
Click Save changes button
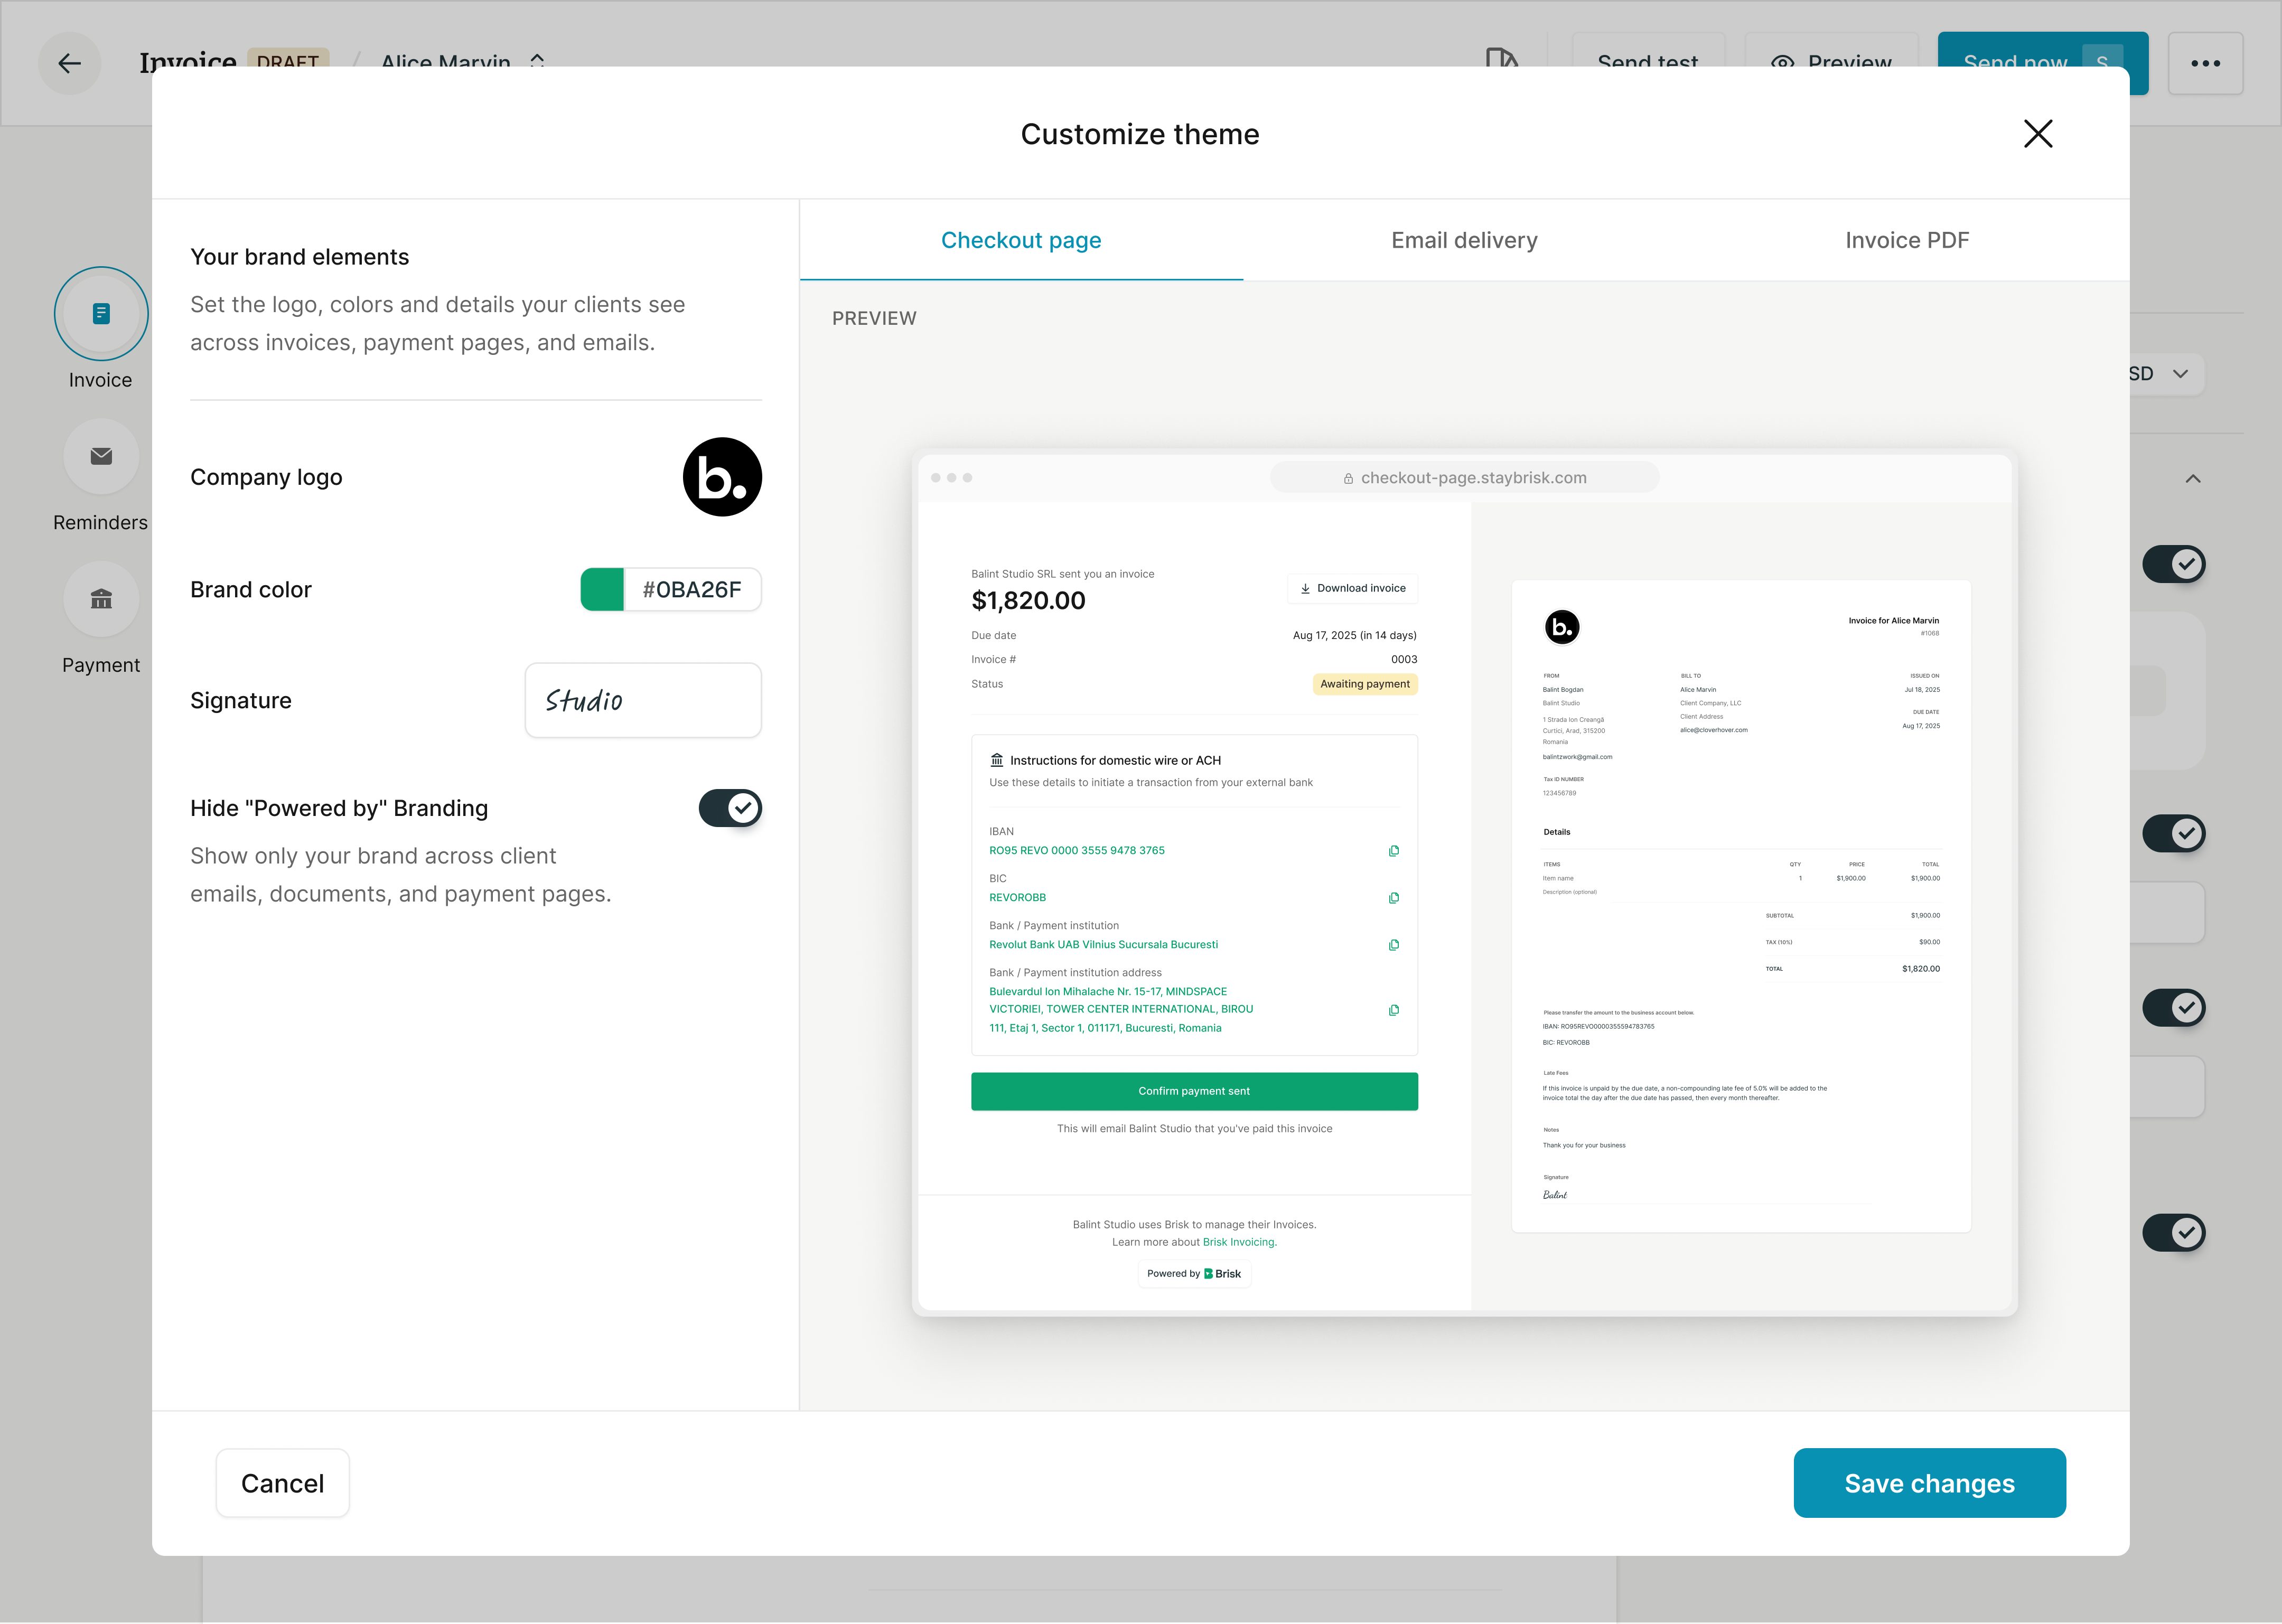pyautogui.click(x=1929, y=1483)
